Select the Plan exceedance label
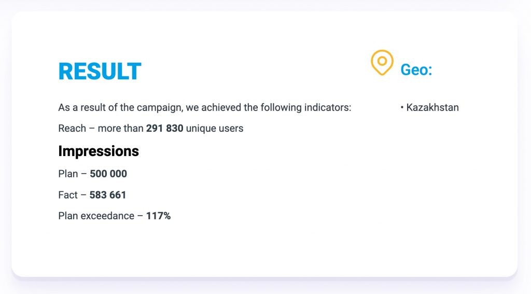The image size is (531, 294). [96, 216]
